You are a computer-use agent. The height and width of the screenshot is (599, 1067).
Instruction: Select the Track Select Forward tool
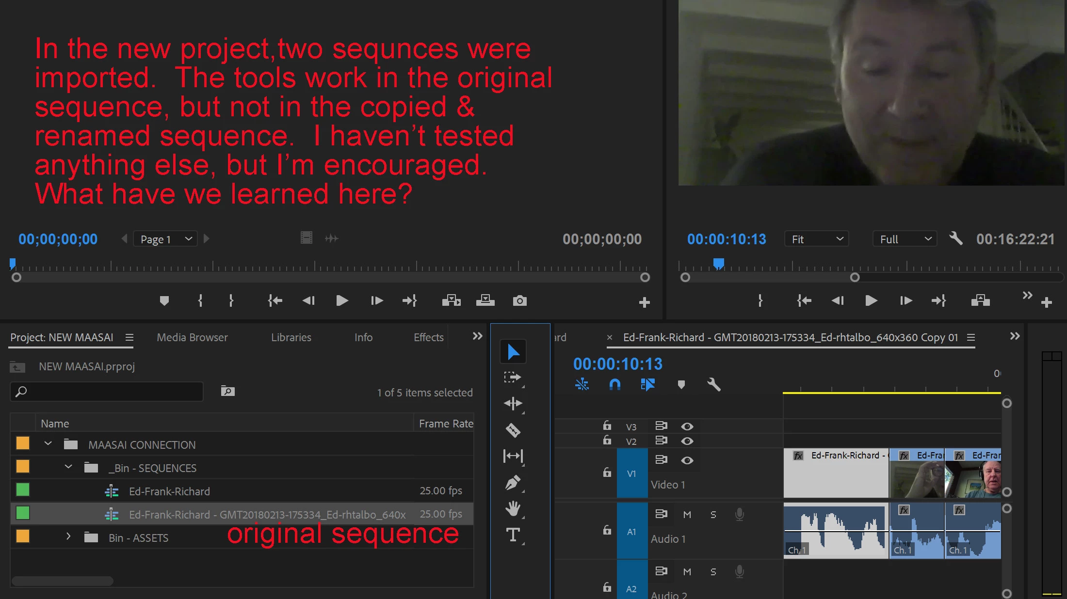click(513, 378)
